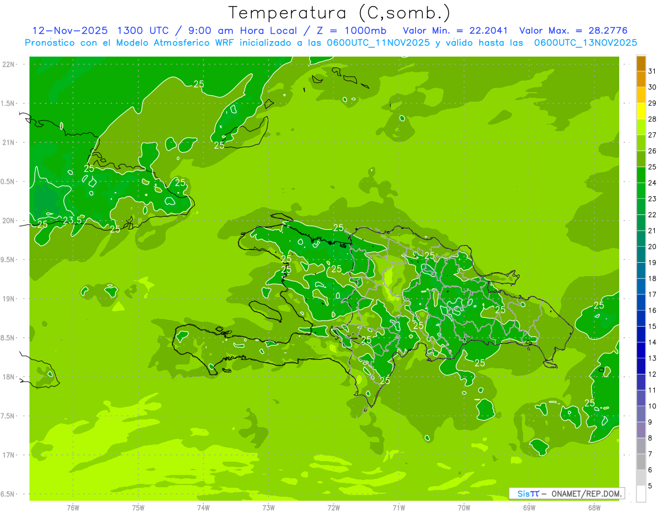
Task: Click the legend value 28
Action: coord(653,119)
